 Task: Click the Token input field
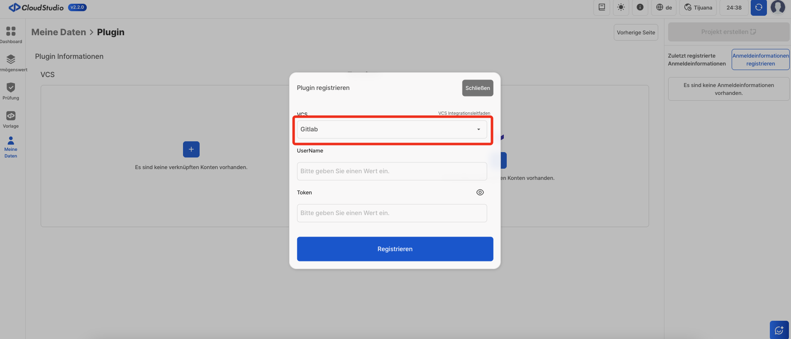pos(392,213)
